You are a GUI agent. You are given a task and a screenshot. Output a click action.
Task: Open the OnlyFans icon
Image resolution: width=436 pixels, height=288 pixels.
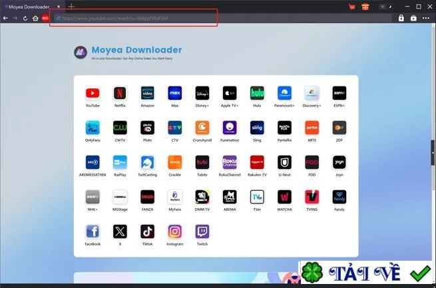click(93, 128)
